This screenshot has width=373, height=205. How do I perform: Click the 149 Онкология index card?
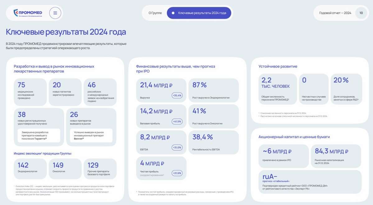[x=65, y=169]
